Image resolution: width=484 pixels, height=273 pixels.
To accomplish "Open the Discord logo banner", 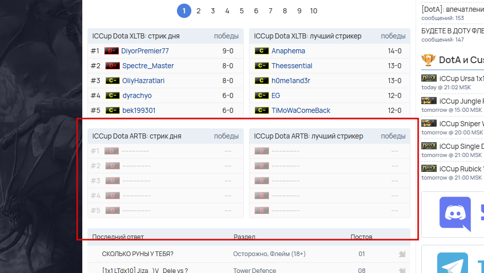I will (455, 214).
